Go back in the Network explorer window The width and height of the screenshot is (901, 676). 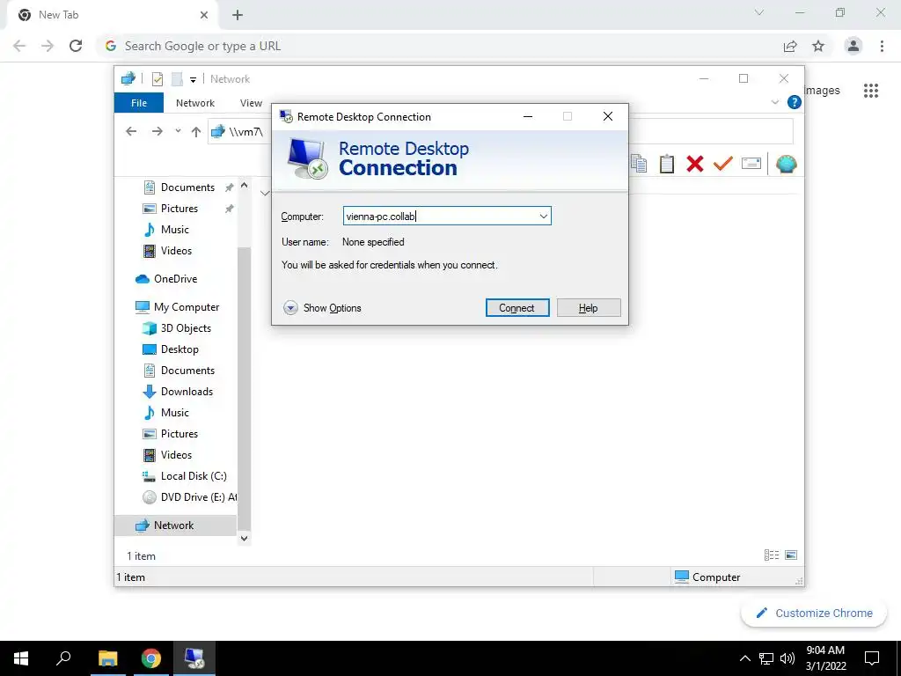(x=131, y=132)
